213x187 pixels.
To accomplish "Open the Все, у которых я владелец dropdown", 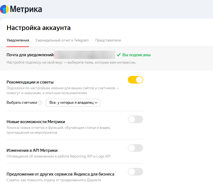I will [x=73, y=103].
